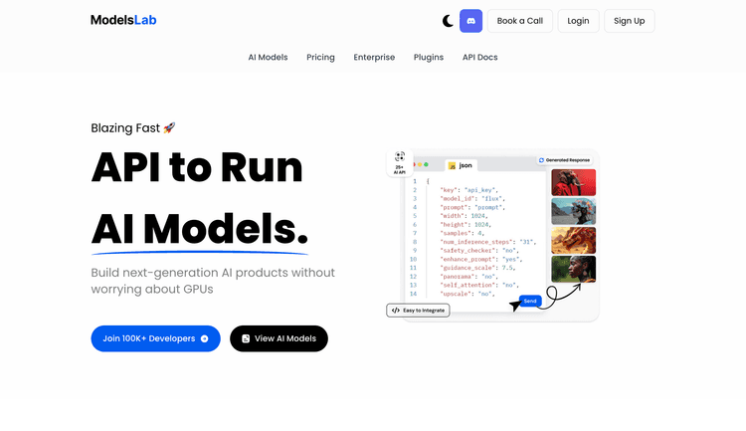This screenshot has width=746, height=431.
Task: Click the document icon in View AI Models
Action: 246,338
